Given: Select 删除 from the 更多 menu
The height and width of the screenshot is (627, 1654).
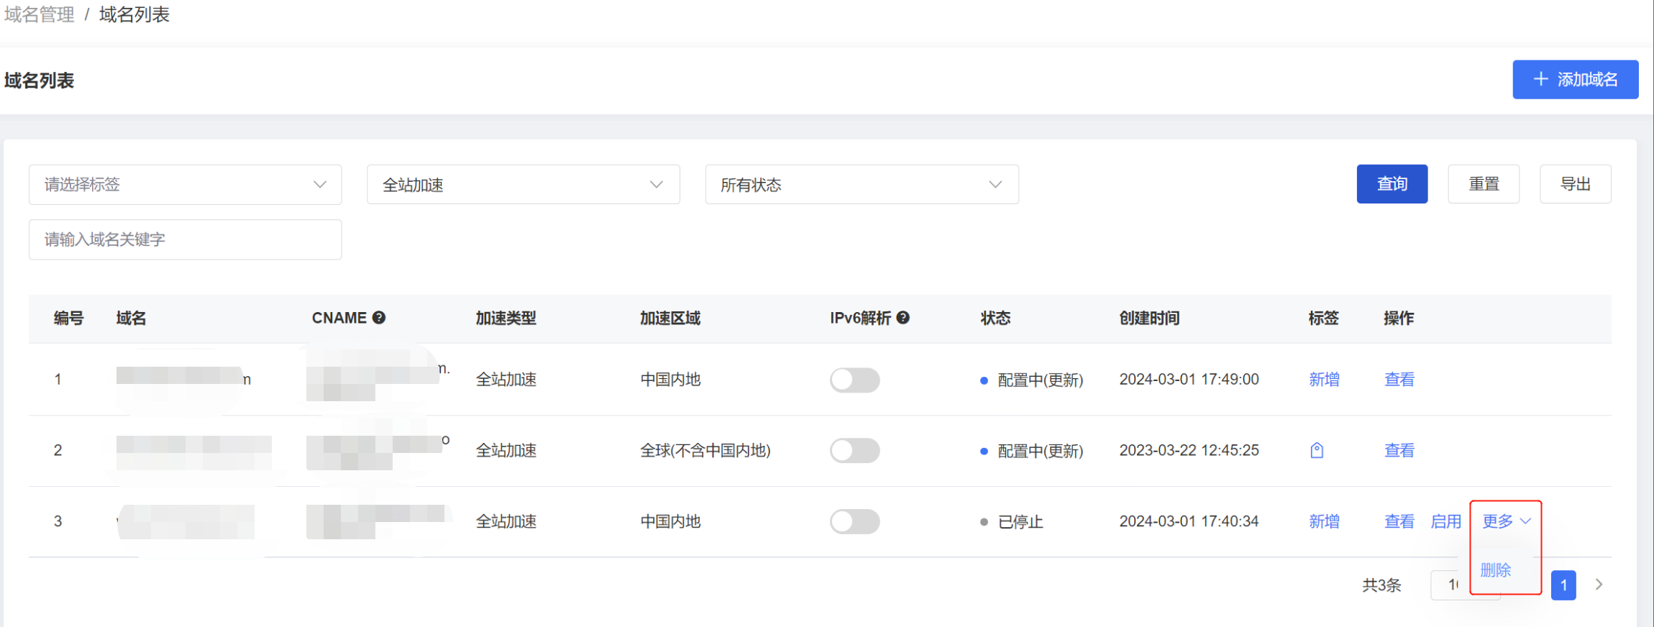Looking at the screenshot, I should pos(1496,570).
